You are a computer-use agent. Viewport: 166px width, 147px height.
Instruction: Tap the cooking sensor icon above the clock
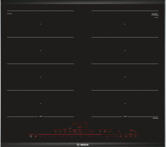pyautogui.click(x=70, y=128)
